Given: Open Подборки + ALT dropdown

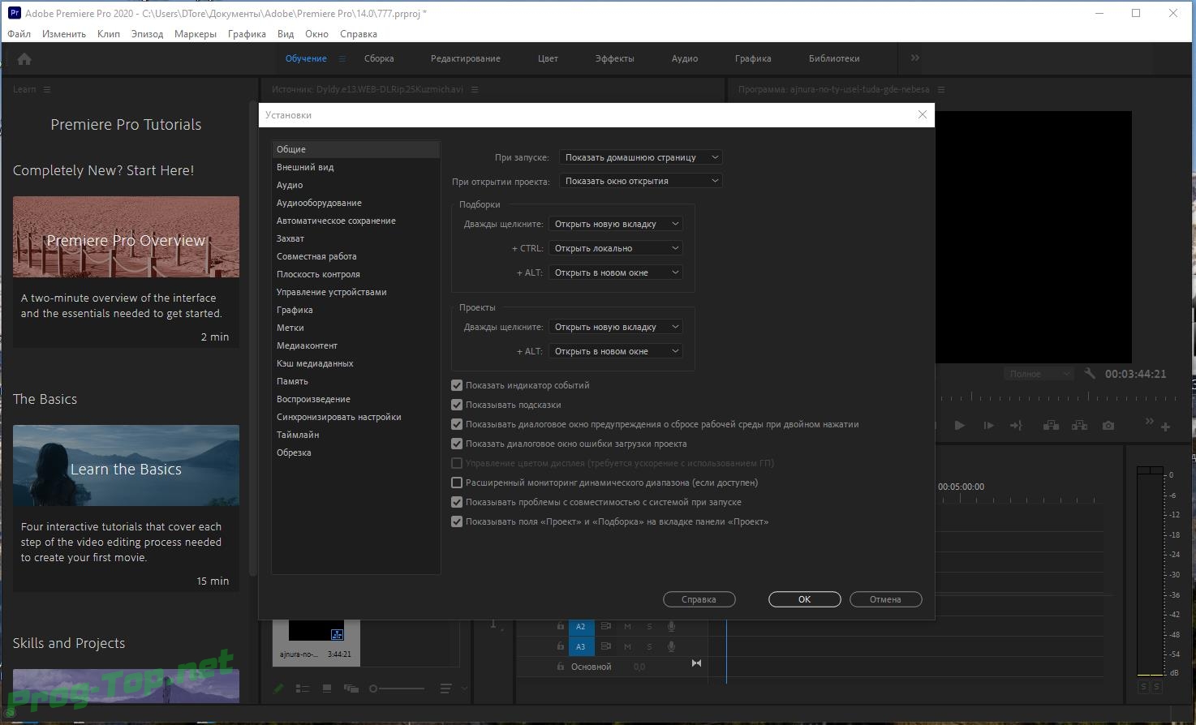Looking at the screenshot, I should point(616,272).
